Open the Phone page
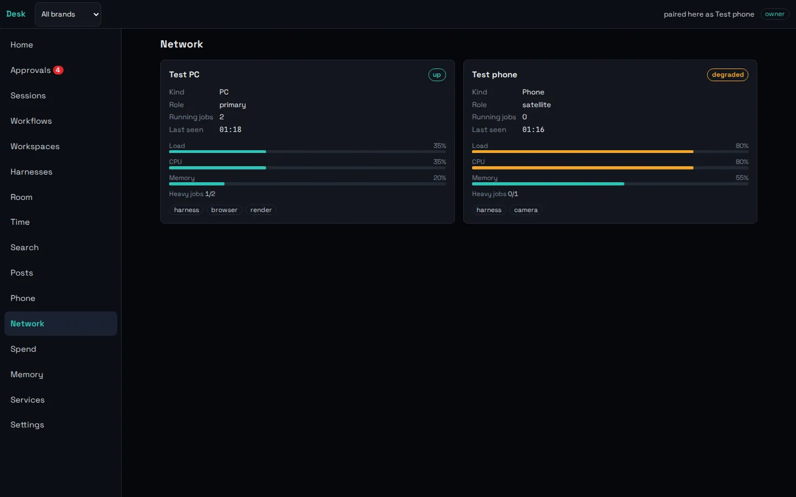The image size is (796, 497). (x=61, y=298)
